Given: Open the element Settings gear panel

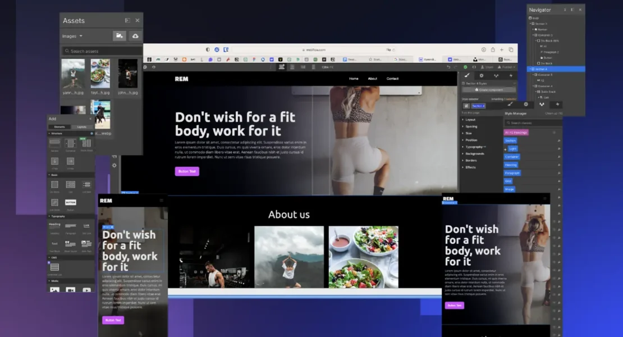Looking at the screenshot, I should 482,75.
